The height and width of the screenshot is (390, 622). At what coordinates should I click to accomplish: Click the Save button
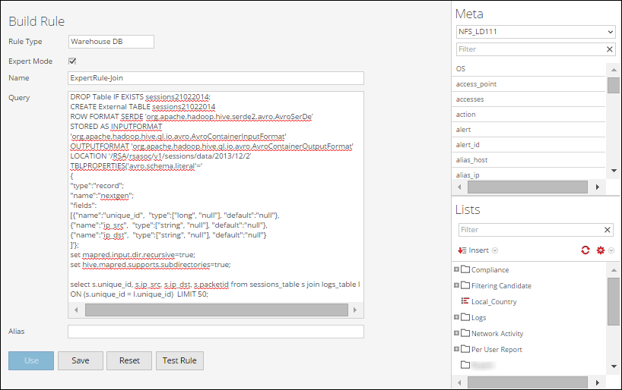tap(81, 360)
